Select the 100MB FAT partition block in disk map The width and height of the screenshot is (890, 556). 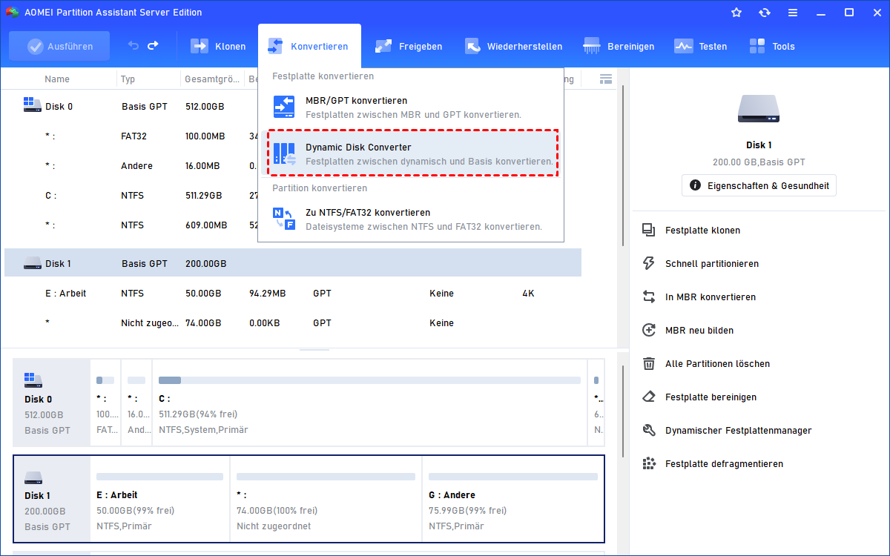[x=105, y=403]
